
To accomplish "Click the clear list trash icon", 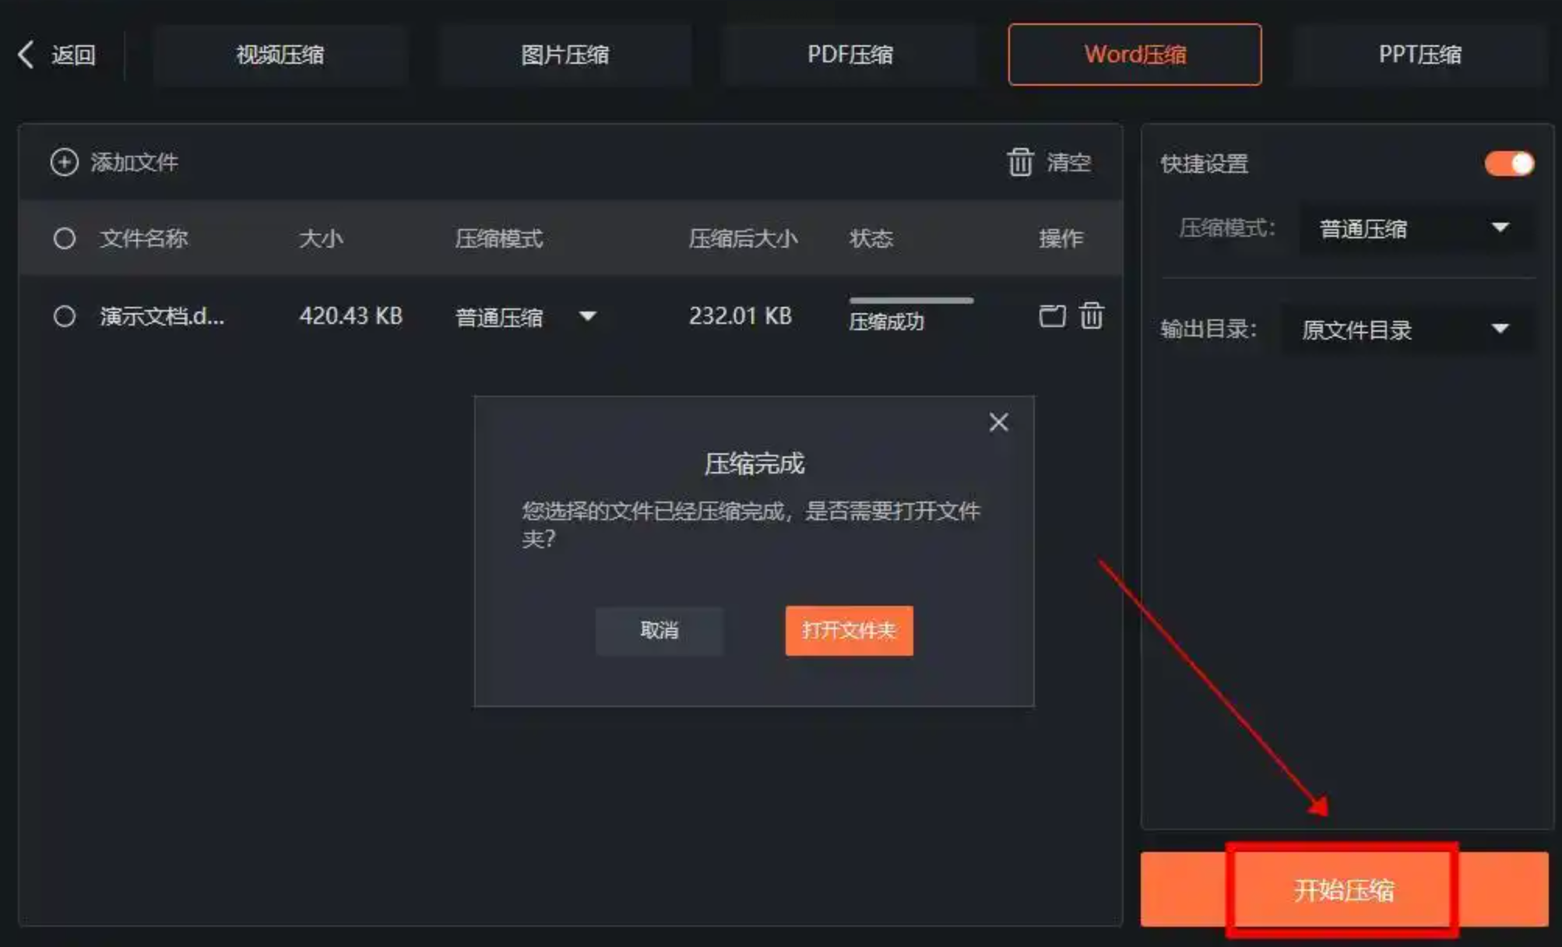I will [x=1020, y=162].
